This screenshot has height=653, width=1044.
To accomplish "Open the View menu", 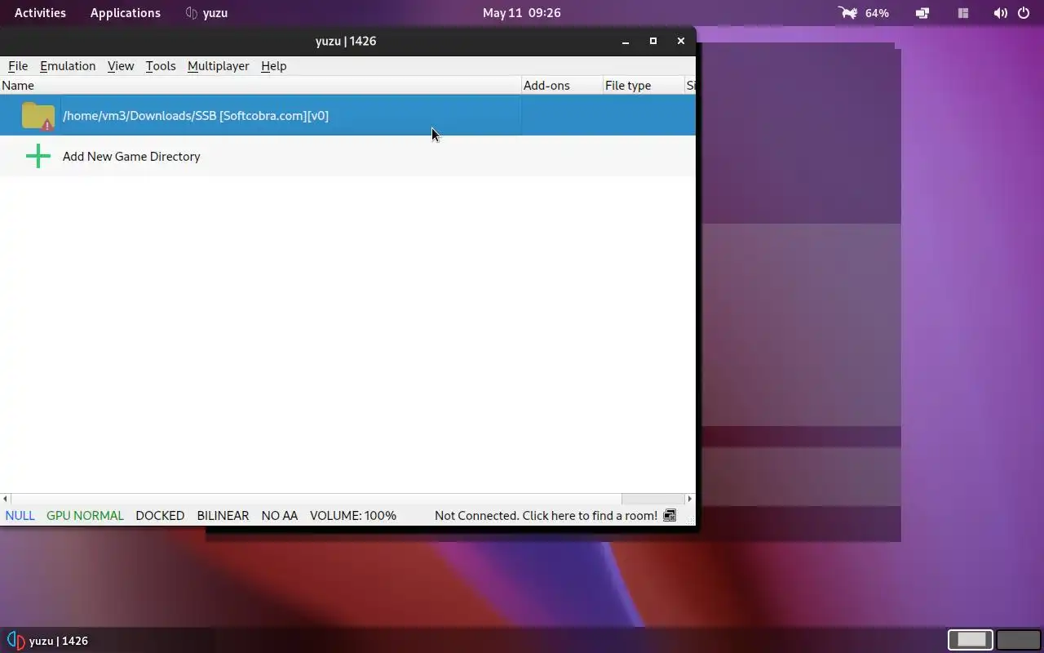I will tap(121, 66).
